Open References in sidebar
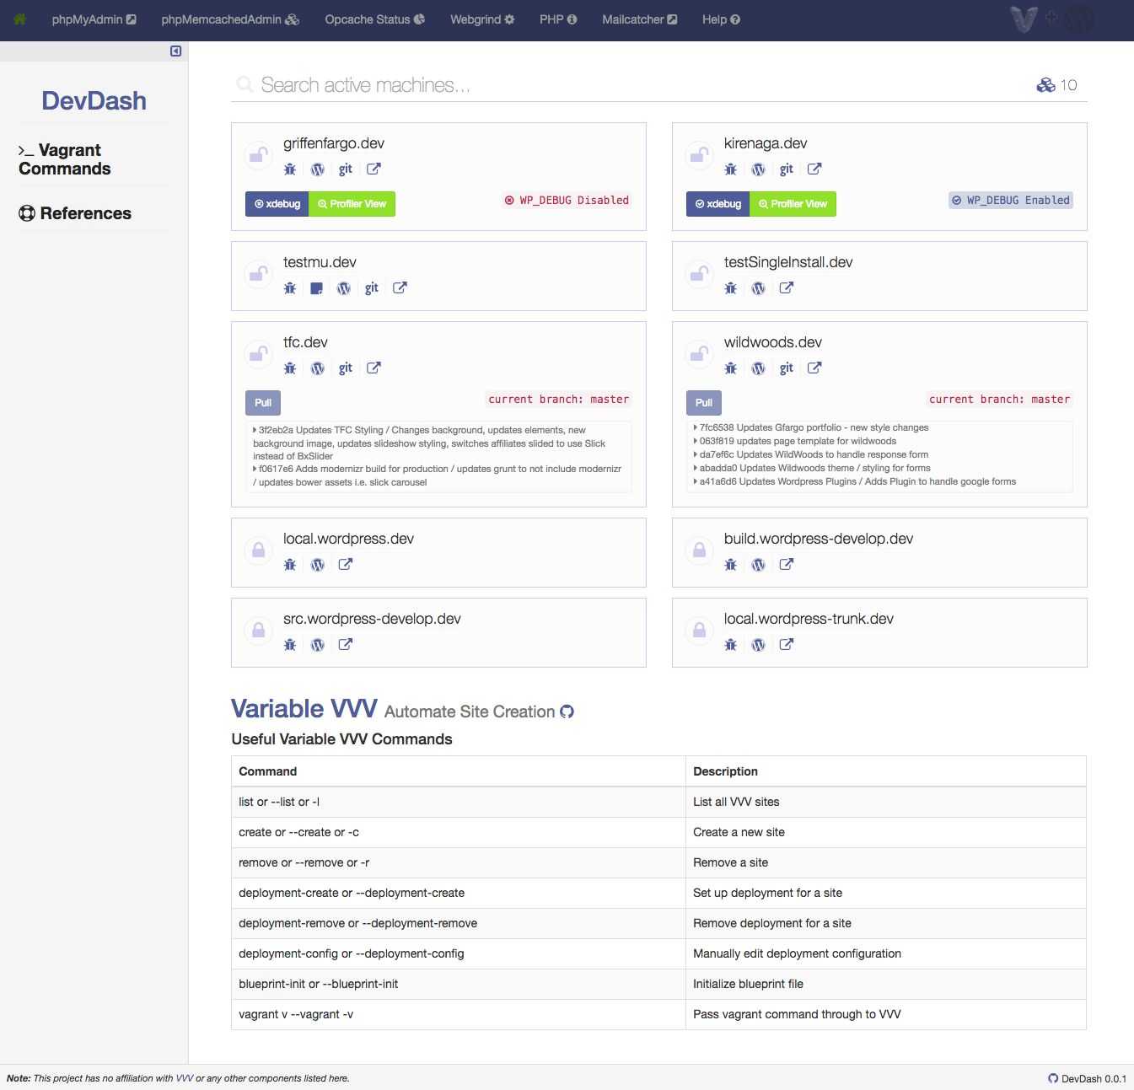 (x=75, y=213)
